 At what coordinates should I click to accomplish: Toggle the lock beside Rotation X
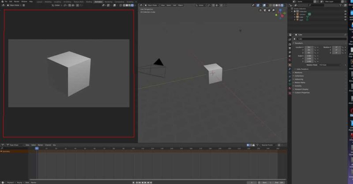[343, 48]
